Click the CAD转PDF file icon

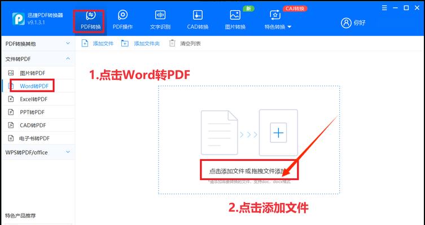point(11,125)
